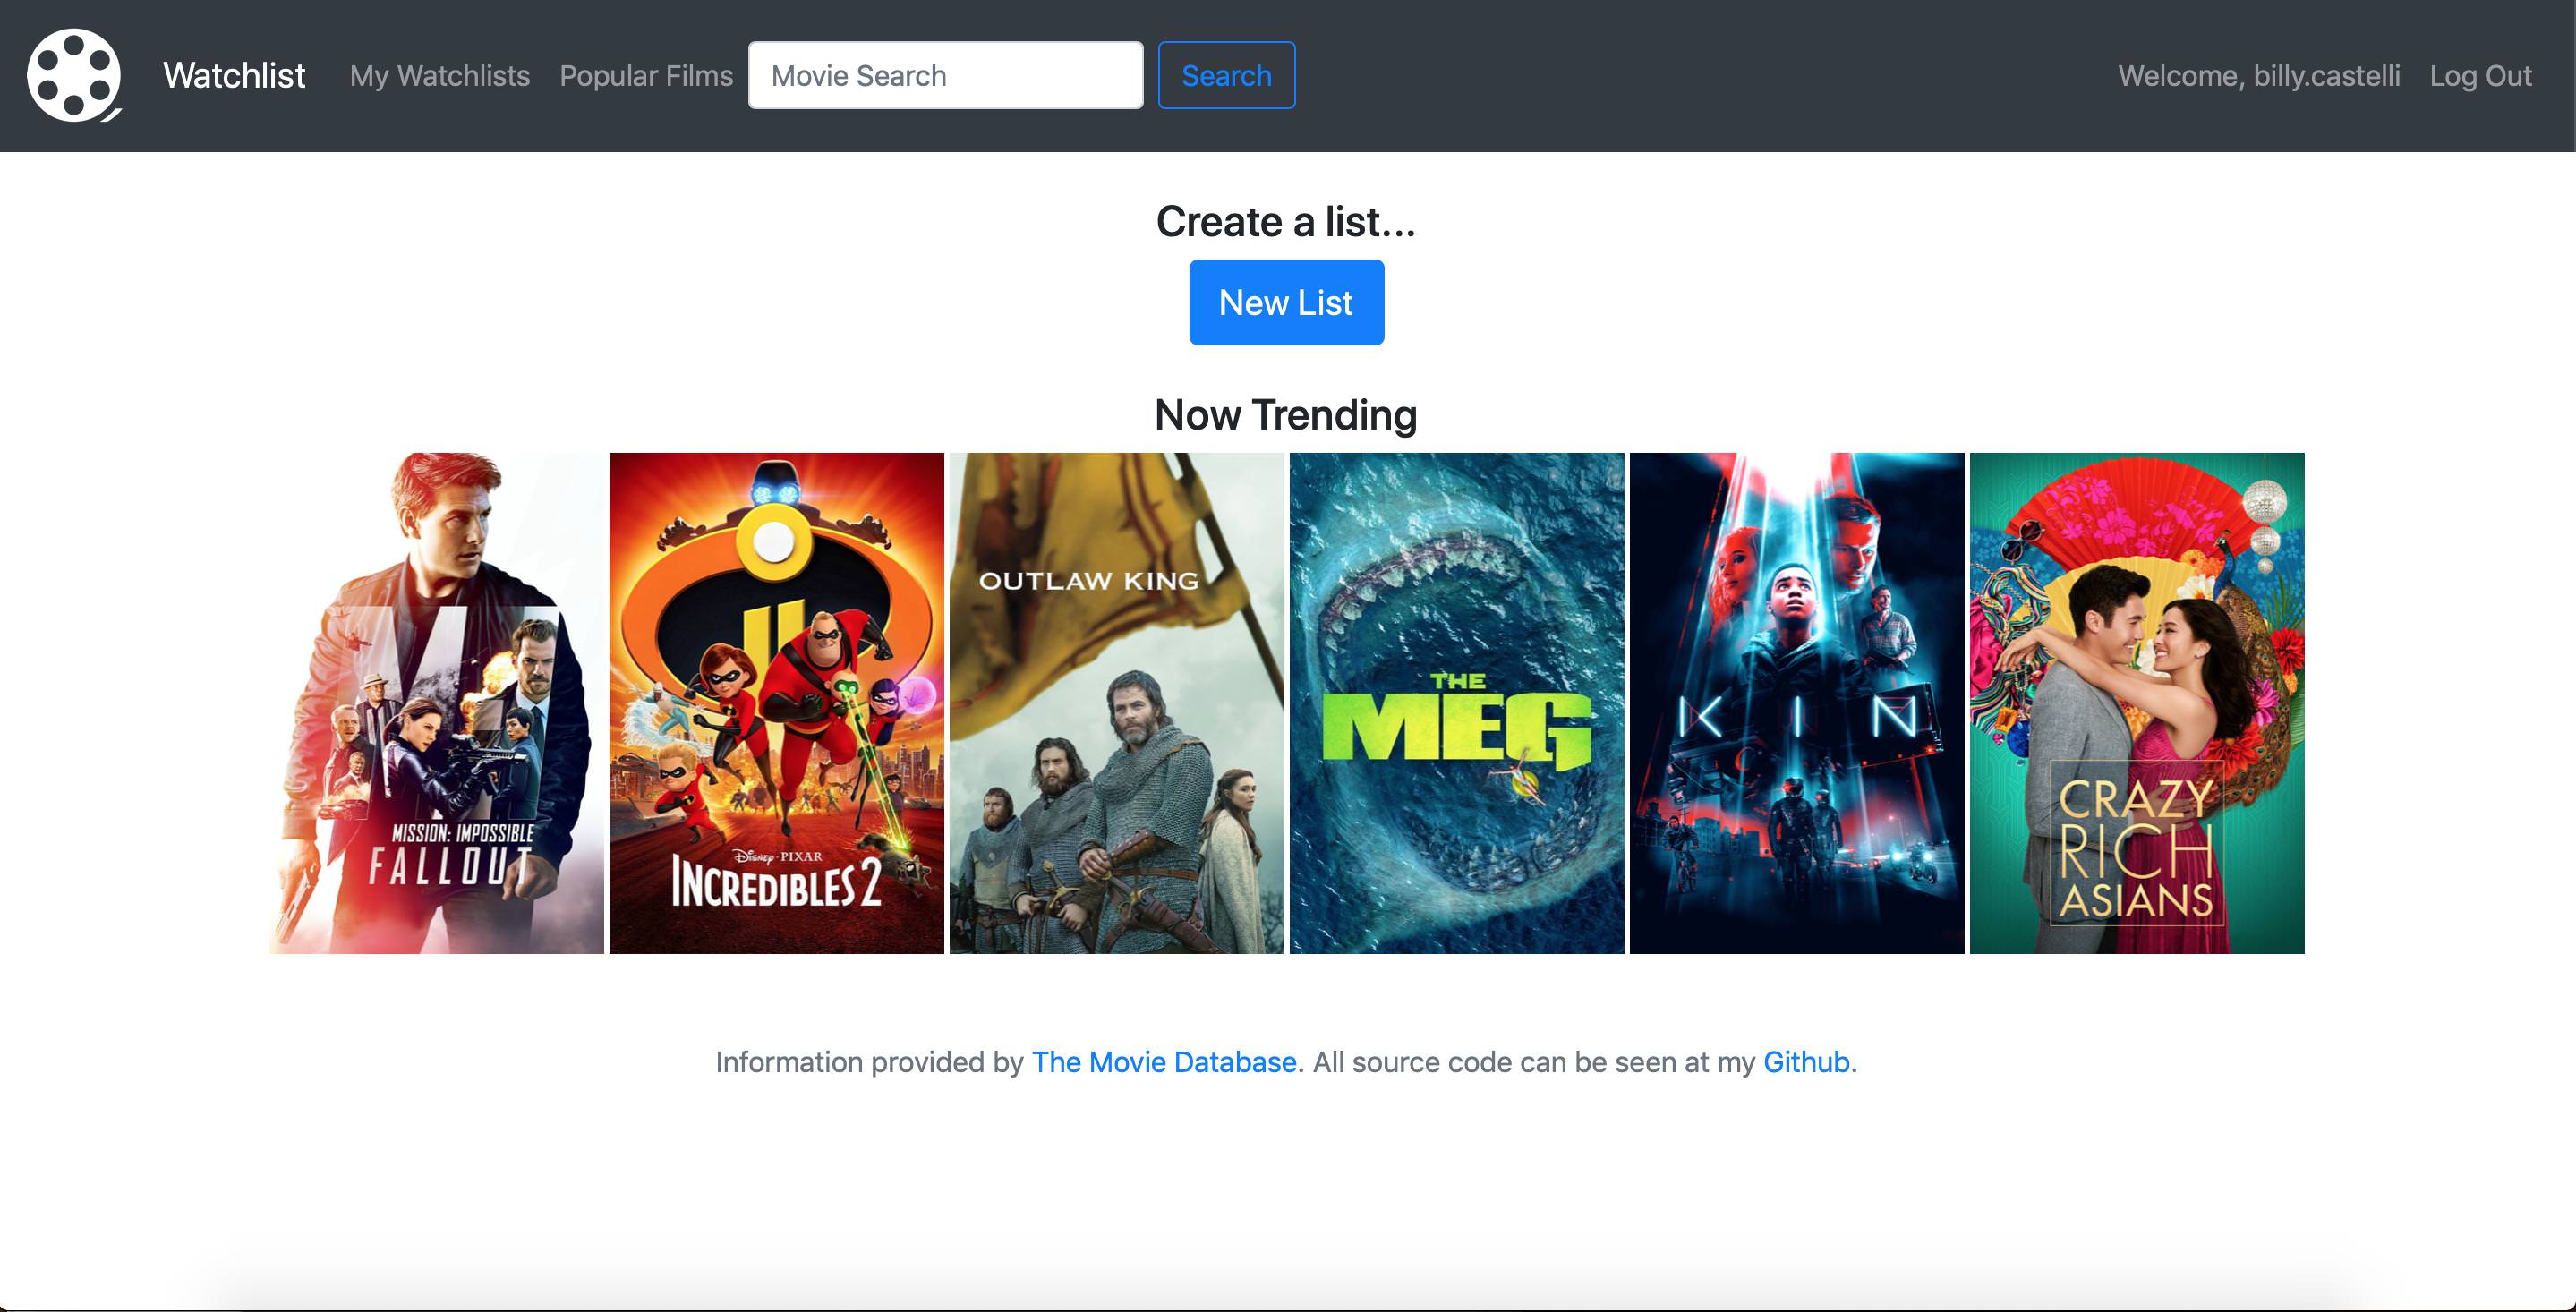
Task: Open the Github source code link
Action: 1805,1062
